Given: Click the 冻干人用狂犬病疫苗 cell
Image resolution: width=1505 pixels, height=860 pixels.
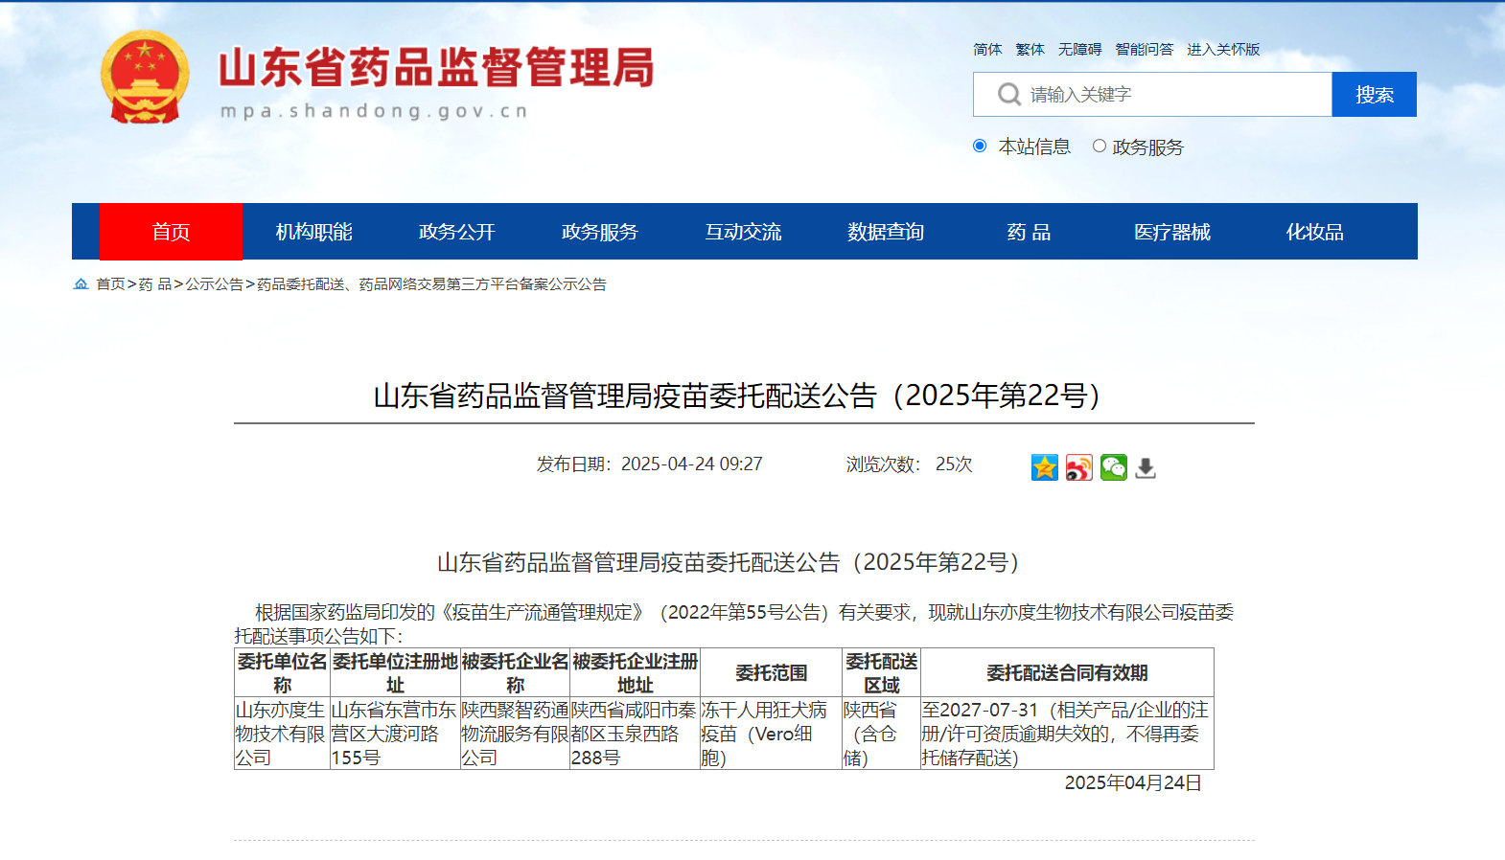Looking at the screenshot, I should (x=771, y=734).
